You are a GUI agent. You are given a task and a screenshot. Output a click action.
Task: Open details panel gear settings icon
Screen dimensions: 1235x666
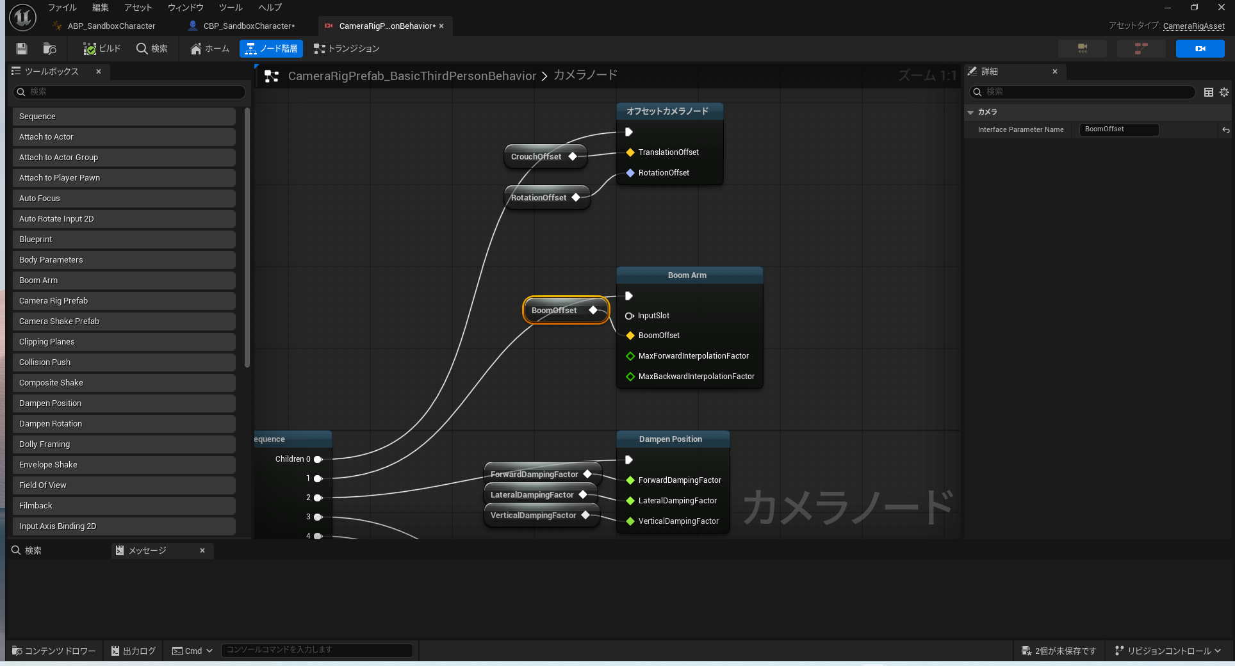pos(1224,92)
